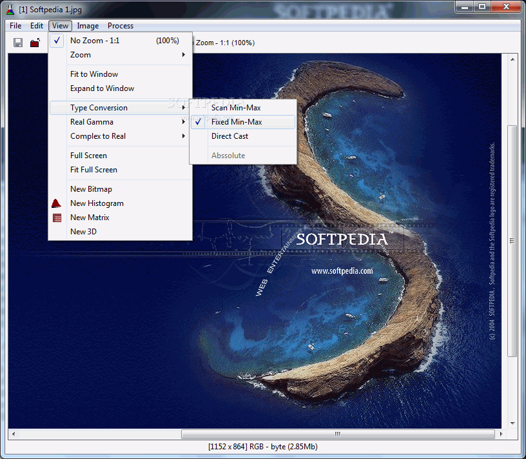Click the New Histogram red icon
Screen dimensions: 526x459
[x=56, y=203]
